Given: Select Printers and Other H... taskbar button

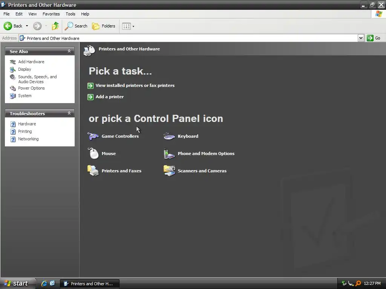Looking at the screenshot, I should [x=90, y=284].
